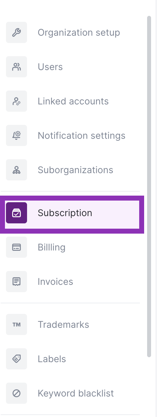Click the Linked accounts person-link icon

click(16, 101)
